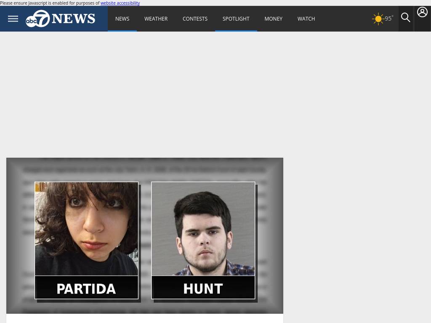431x323 pixels.
Task: Click the left photo in the article image
Action: (x=86, y=229)
